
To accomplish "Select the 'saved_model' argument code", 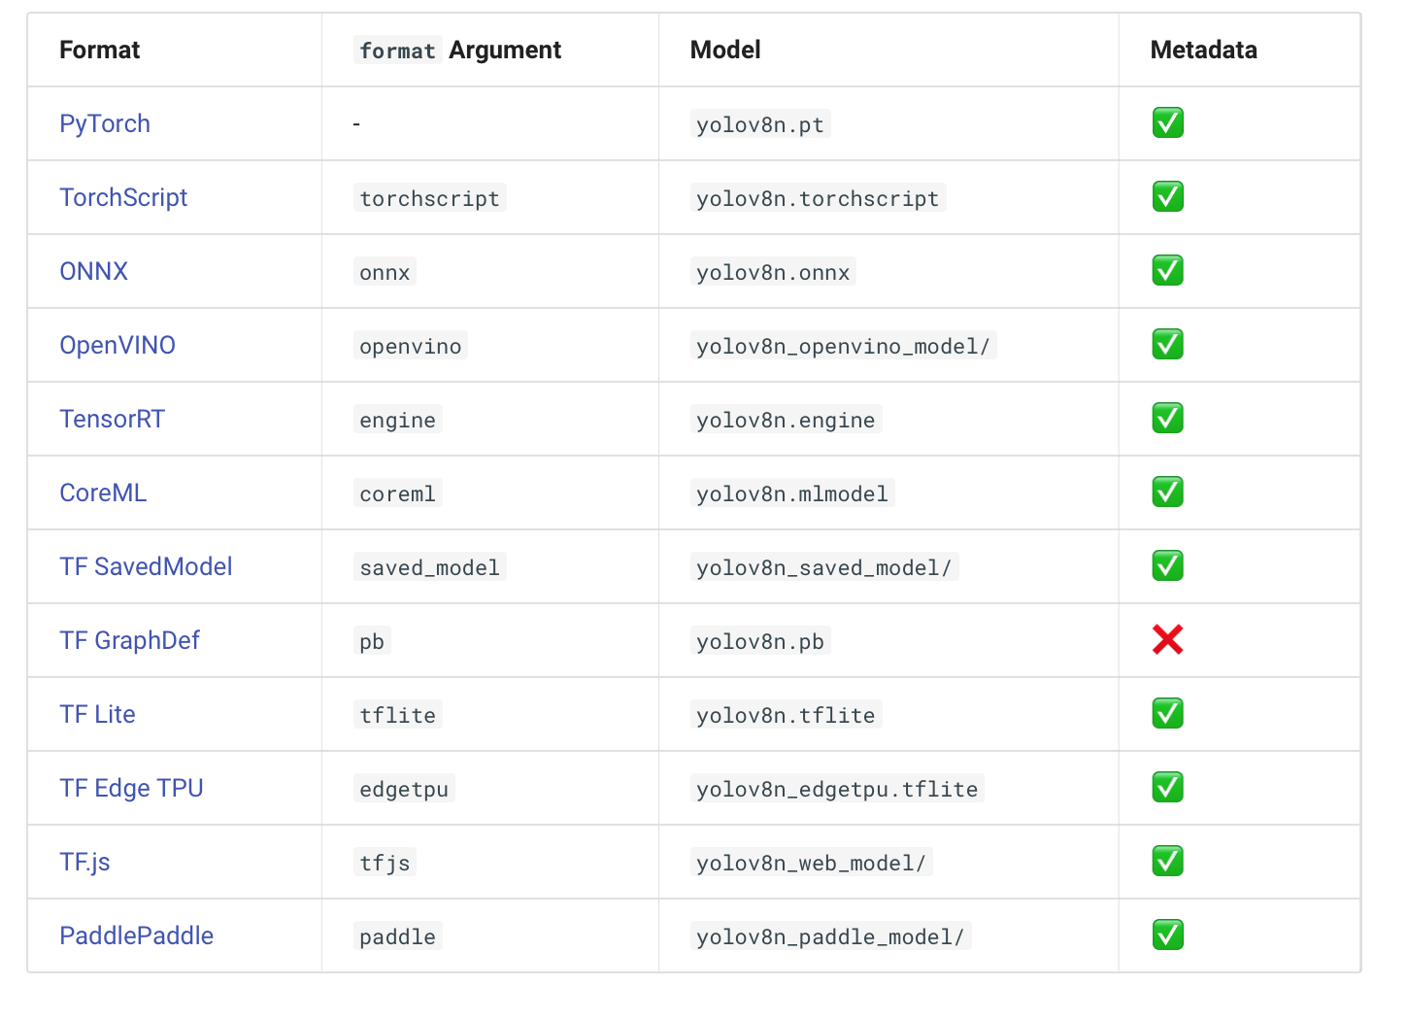I will pos(429,567).
